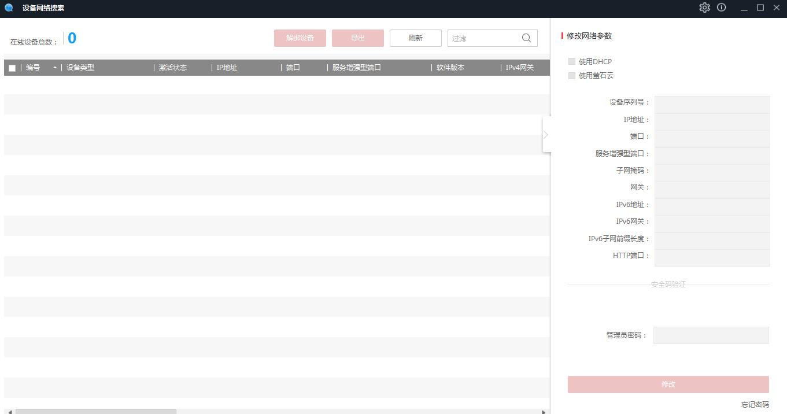This screenshot has height=414, width=787.
Task: Click the search magnifier in filter box
Action: coord(526,38)
